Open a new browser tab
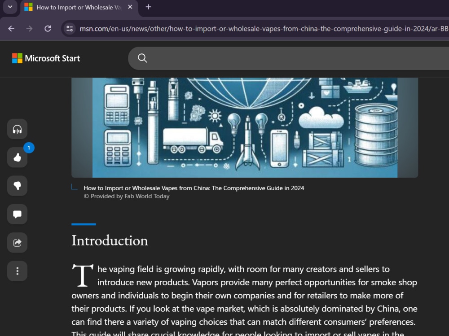Image resolution: width=449 pixels, height=336 pixels. (148, 7)
